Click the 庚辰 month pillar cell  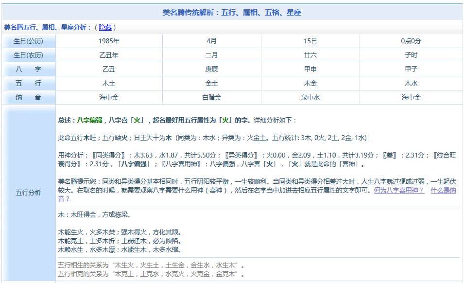[211, 70]
